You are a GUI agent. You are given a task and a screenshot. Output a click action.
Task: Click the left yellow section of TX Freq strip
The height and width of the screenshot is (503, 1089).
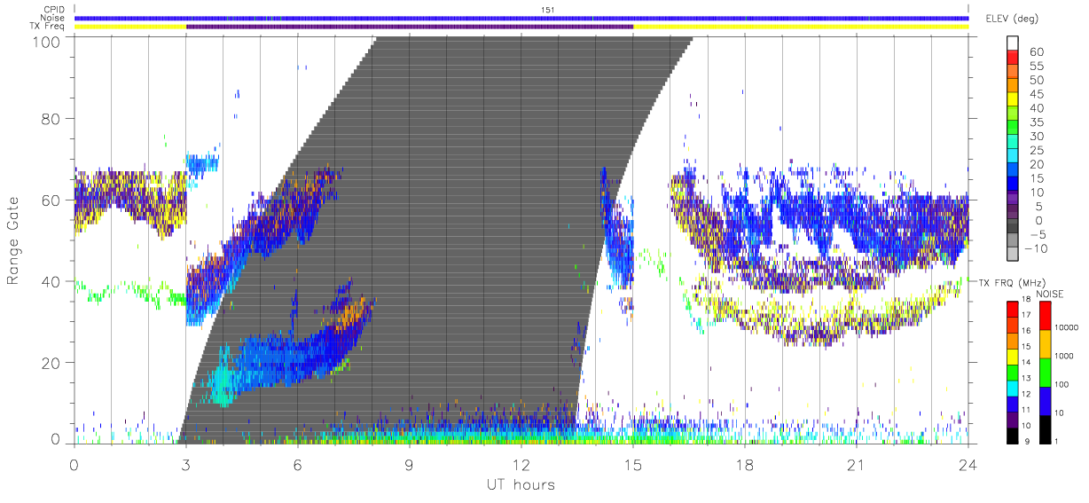[130, 27]
